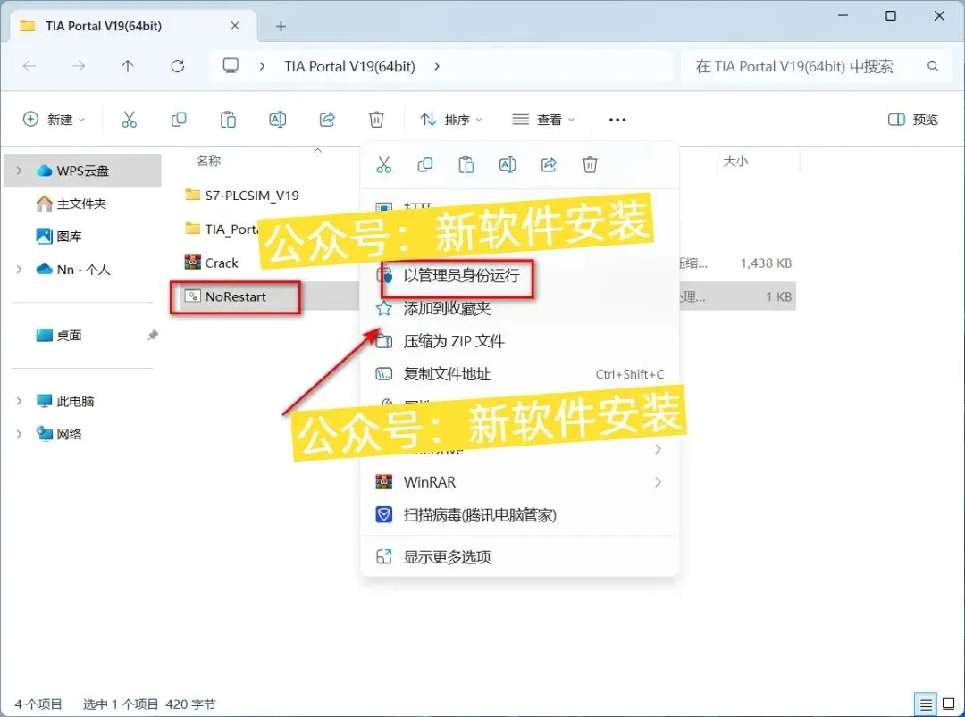Click the Cut icon in the toolbar

point(129,120)
